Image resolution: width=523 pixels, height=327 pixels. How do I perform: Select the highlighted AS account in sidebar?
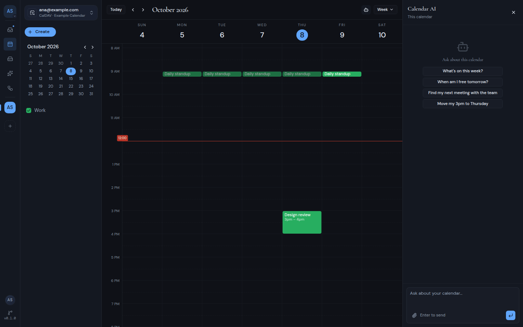(x=10, y=108)
